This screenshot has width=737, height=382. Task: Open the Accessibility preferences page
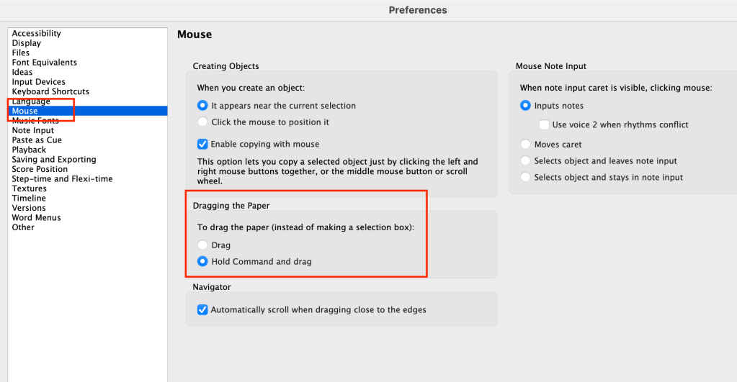pos(36,34)
